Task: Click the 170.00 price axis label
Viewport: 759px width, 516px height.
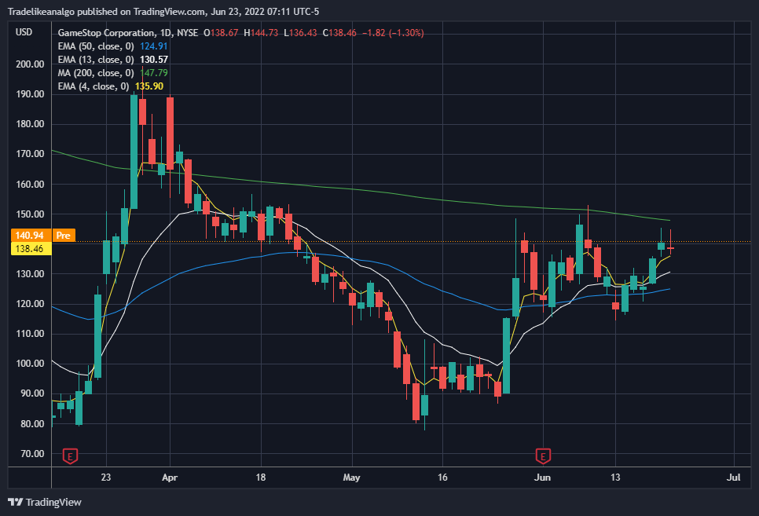Action: point(30,154)
